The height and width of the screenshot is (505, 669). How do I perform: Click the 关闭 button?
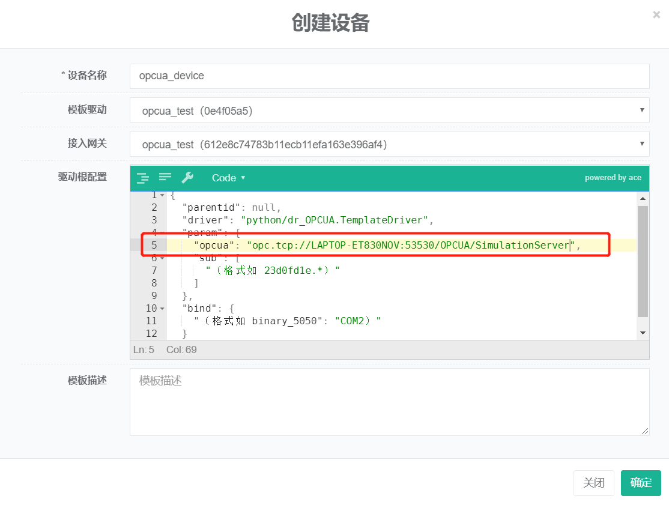coord(593,483)
